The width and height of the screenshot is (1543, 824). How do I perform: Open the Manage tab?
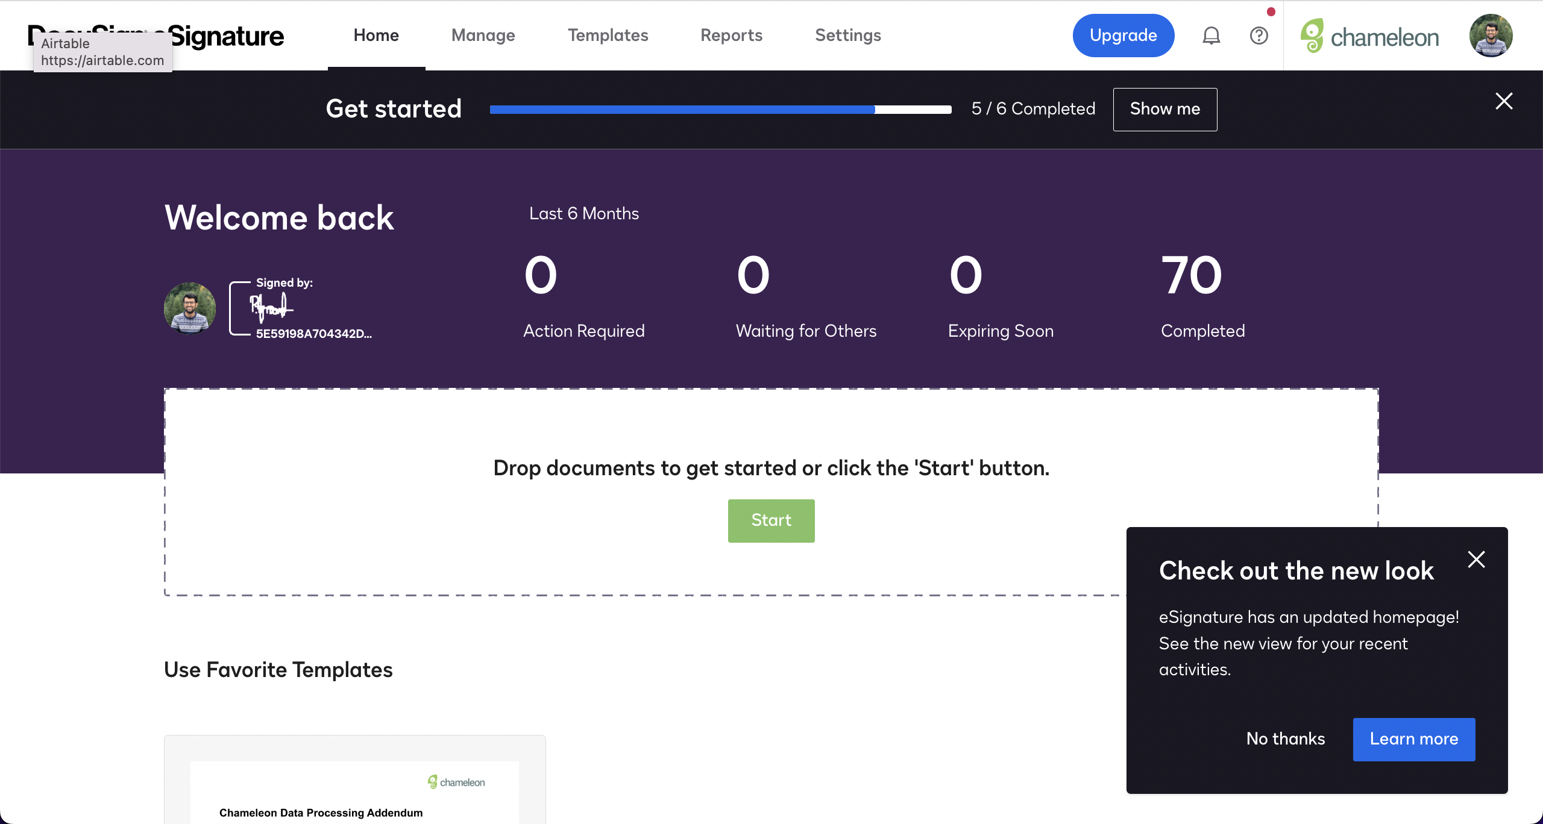click(483, 36)
